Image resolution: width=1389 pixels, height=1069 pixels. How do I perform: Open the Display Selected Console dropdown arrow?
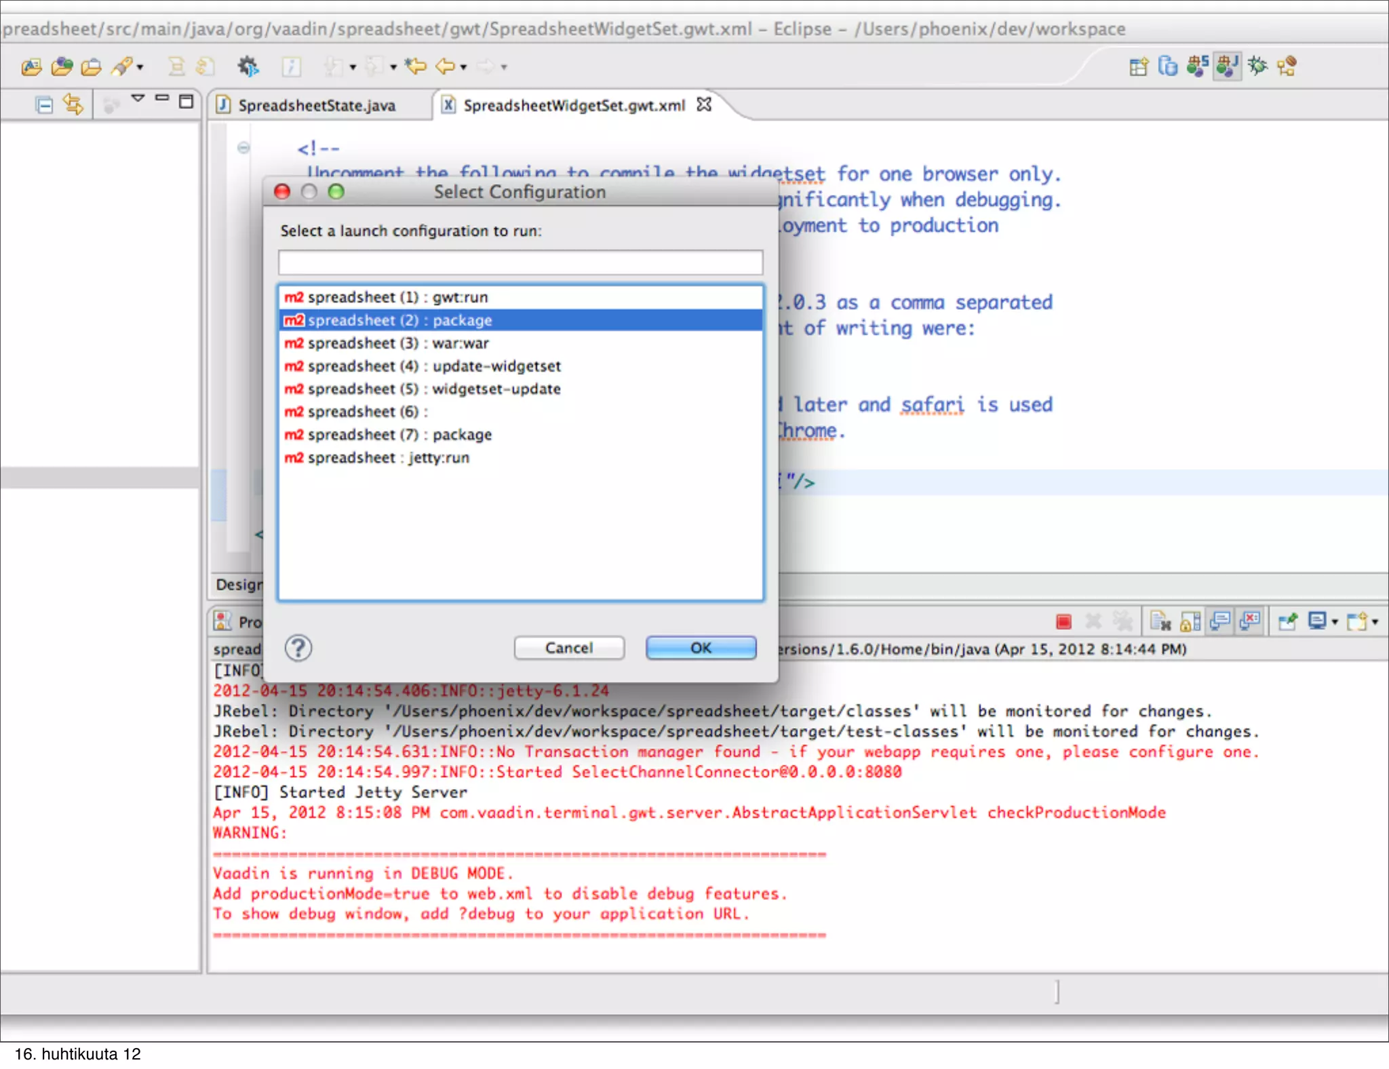(1335, 621)
